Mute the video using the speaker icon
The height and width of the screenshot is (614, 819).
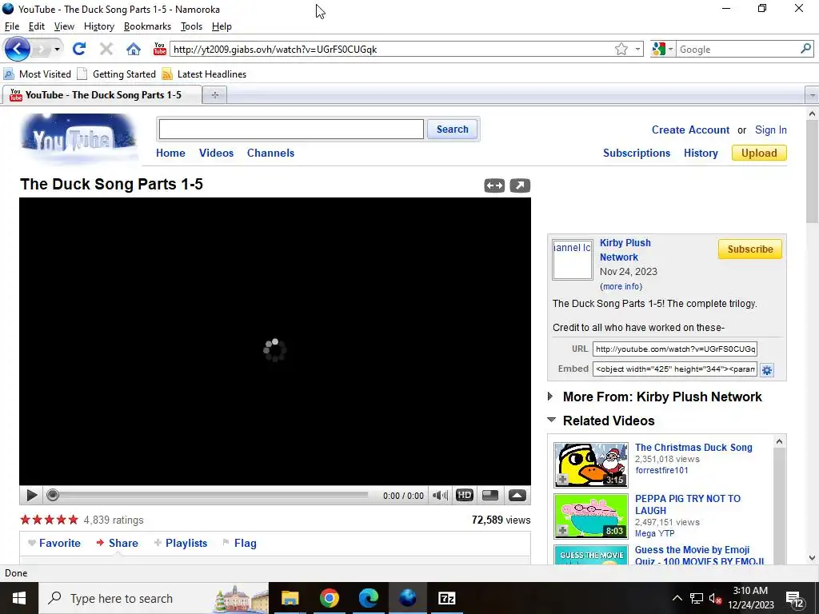440,496
